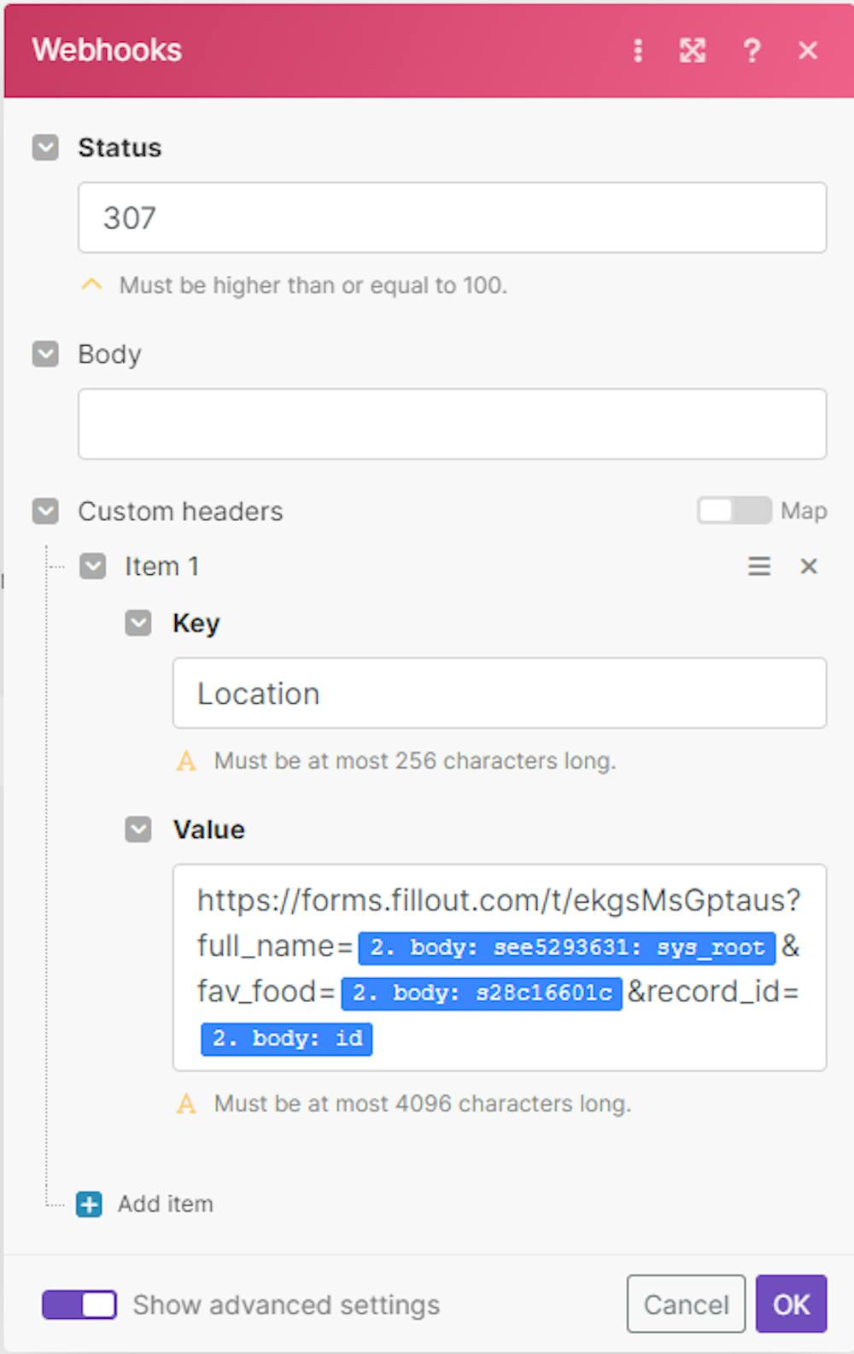Click the Cancel button
The image size is (854, 1354).
(686, 1304)
